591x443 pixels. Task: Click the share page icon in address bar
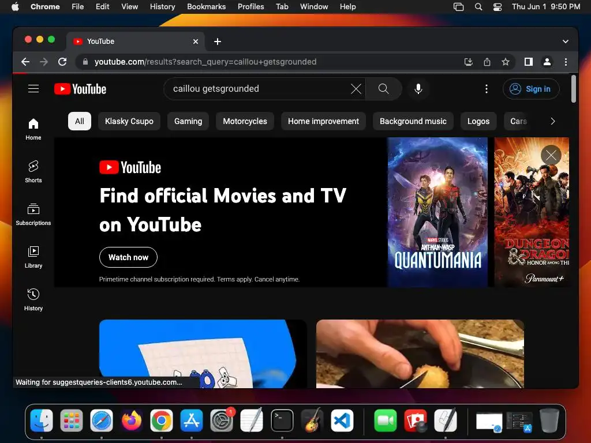pyautogui.click(x=487, y=62)
